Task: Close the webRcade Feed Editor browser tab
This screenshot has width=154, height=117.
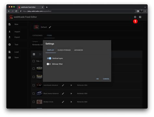Action: point(43,7)
